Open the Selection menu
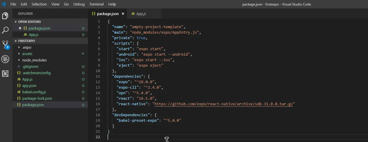Viewport: 368px width, 142px height. [39, 4]
